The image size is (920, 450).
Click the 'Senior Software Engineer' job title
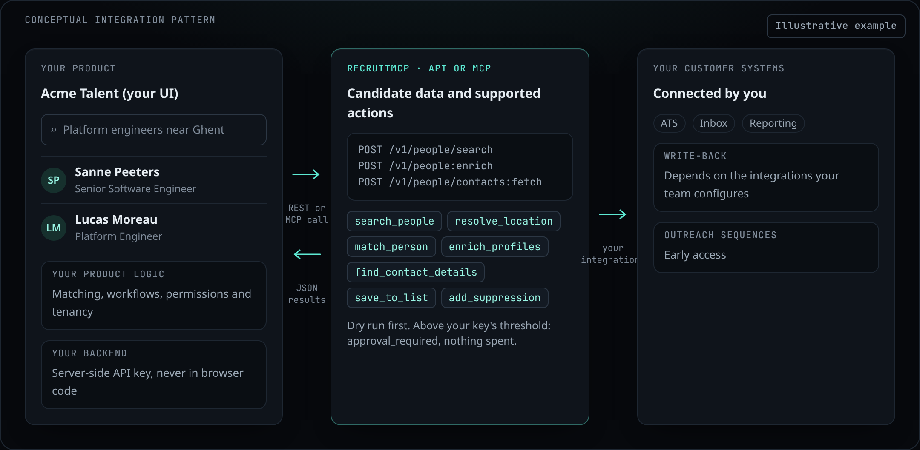135,189
